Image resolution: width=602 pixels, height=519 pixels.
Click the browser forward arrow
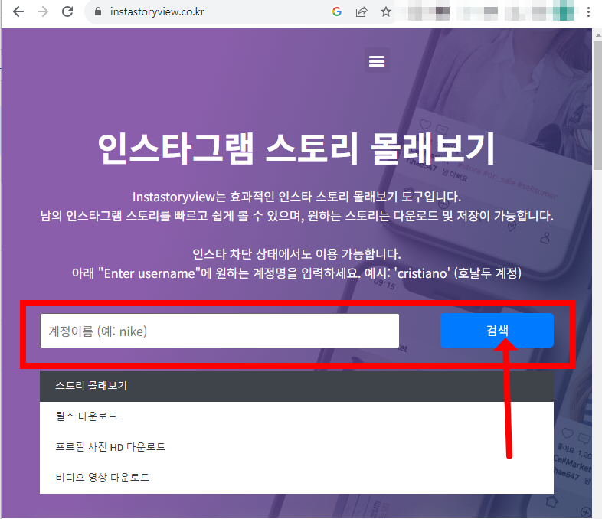coord(43,12)
